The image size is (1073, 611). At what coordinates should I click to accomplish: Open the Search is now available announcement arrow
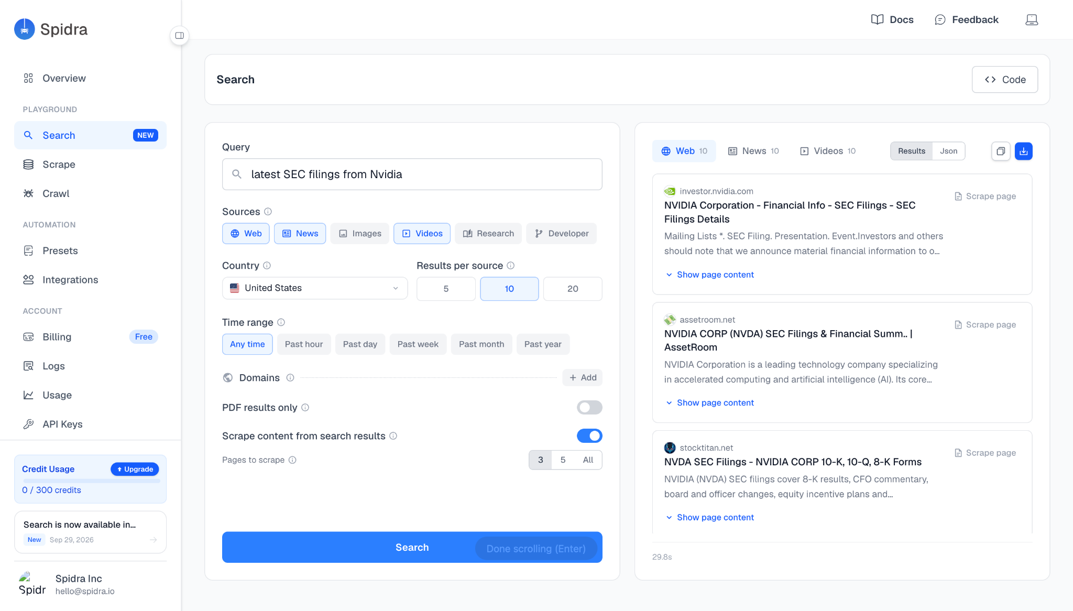coord(153,540)
